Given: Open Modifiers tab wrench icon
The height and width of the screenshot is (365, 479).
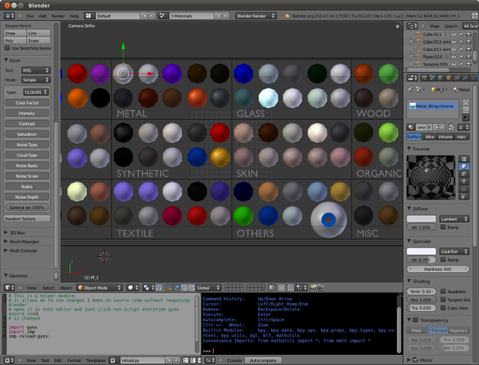Looking at the screenshot, I should [x=465, y=78].
